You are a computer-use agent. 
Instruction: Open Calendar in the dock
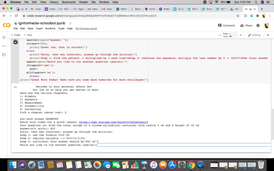tap(60, 165)
